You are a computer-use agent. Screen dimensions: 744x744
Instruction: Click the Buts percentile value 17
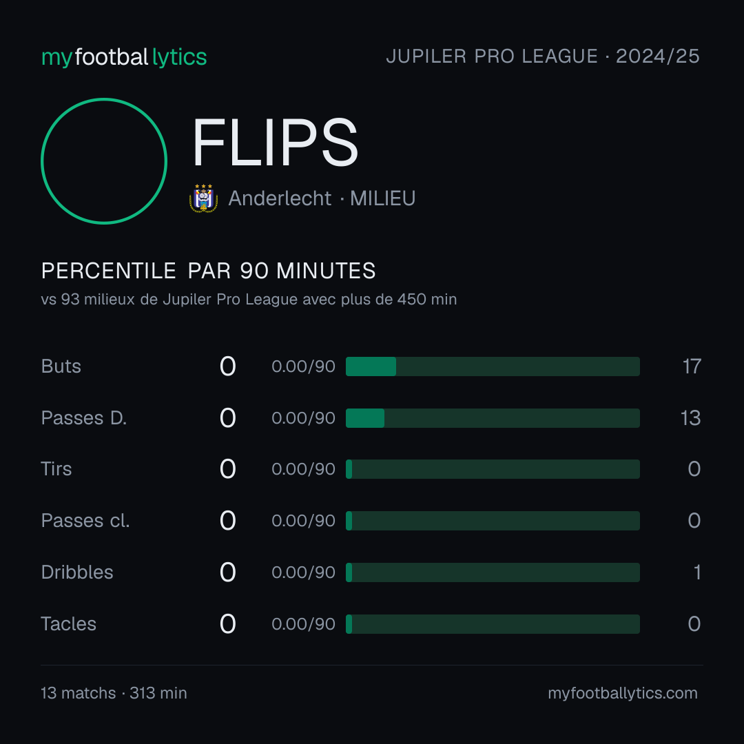point(692,366)
